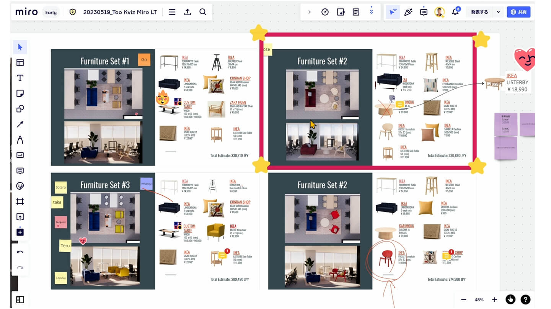Redo the last undone action
The image size is (551, 309).
(20, 267)
